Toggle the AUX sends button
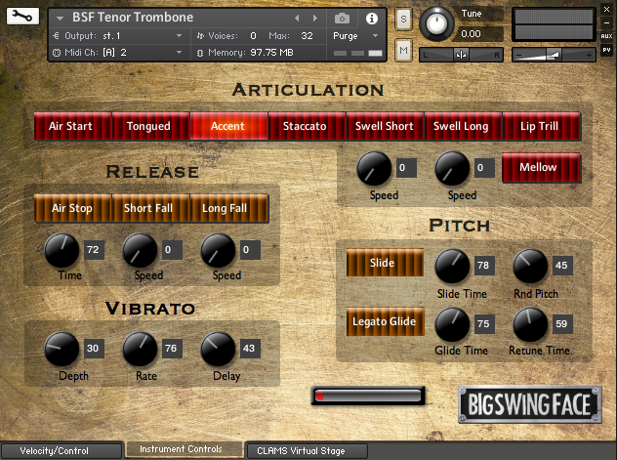617x460 pixels. [x=606, y=36]
